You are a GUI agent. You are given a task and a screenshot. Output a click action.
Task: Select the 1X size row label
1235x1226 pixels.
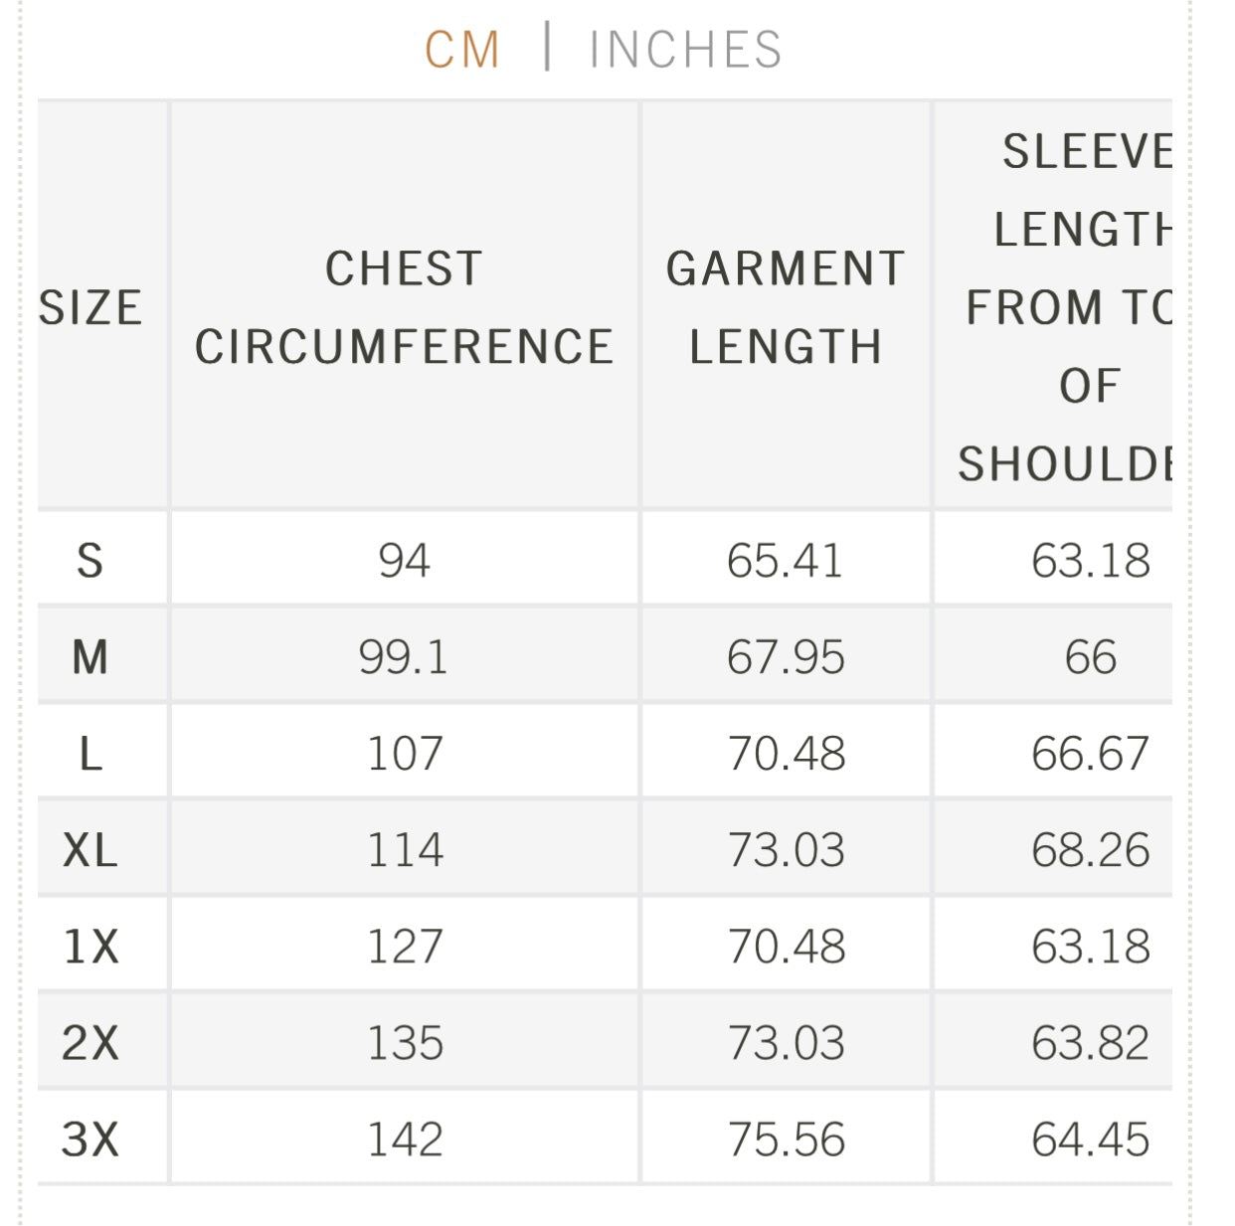tap(90, 946)
